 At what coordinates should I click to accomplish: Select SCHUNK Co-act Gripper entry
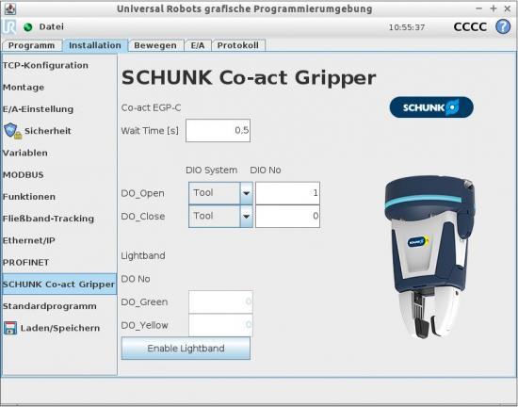click(58, 285)
